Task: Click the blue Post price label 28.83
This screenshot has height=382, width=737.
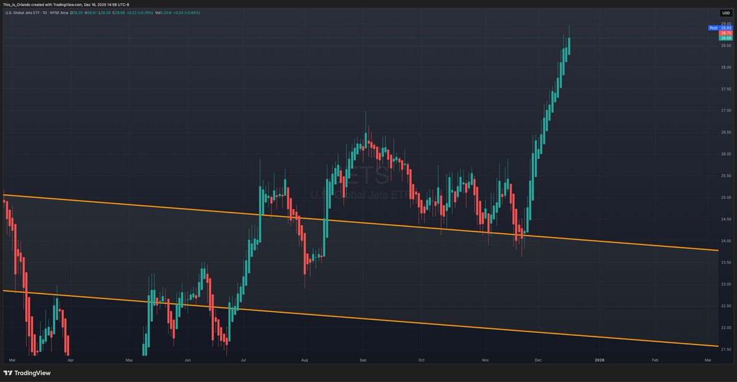Action: [x=720, y=28]
